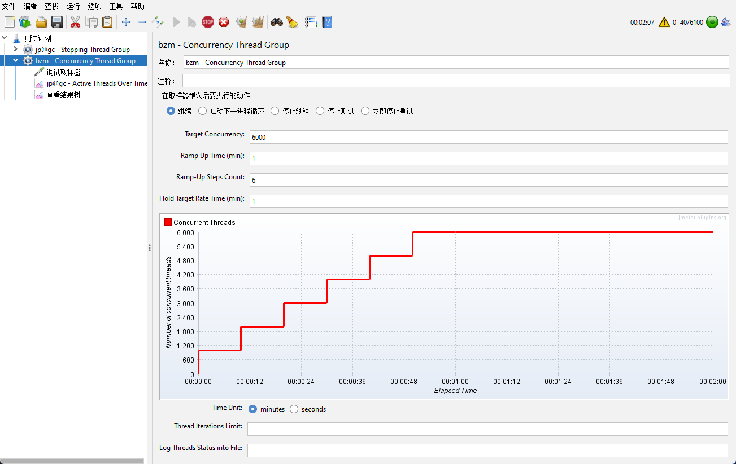This screenshot has width=736, height=464.
Task: Click the 40/6100 active threads counter
Action: (691, 23)
